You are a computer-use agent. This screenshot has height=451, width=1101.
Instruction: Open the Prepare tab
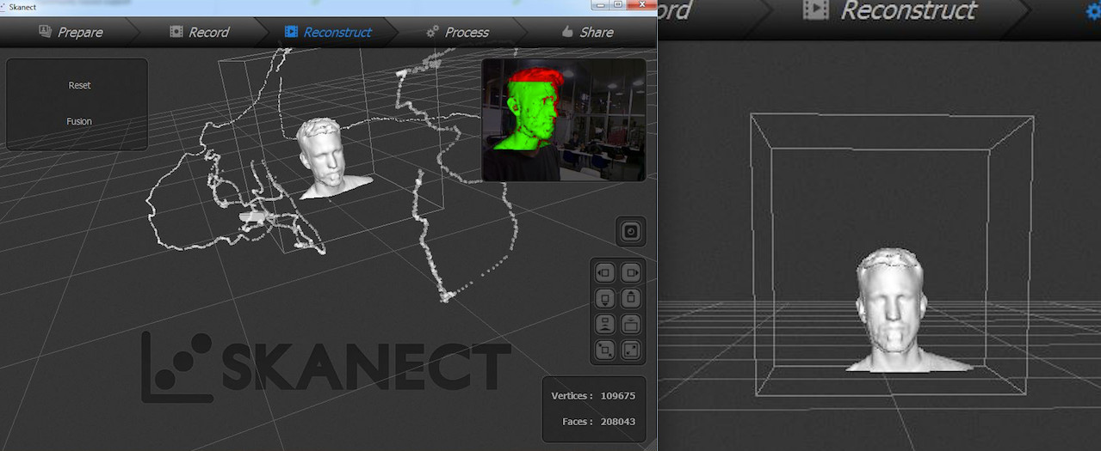(71, 32)
